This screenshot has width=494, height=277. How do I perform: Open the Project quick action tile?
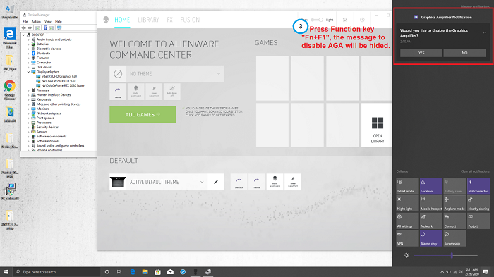[x=478, y=221]
